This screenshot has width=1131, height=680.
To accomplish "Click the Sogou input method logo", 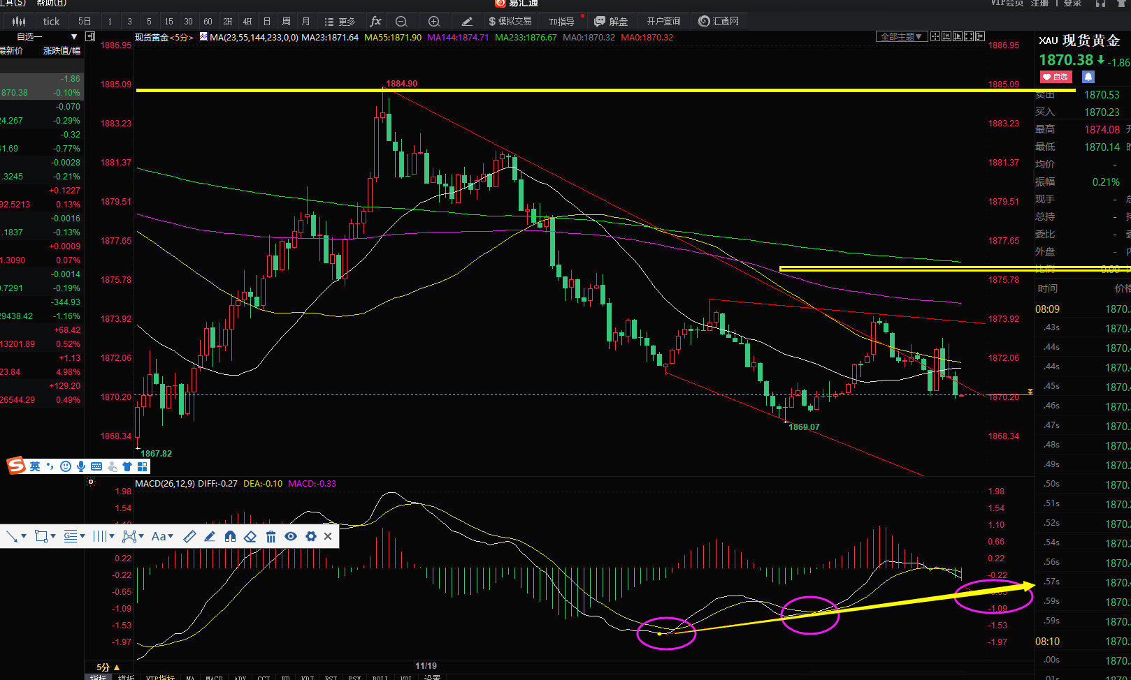I will tap(16, 465).
